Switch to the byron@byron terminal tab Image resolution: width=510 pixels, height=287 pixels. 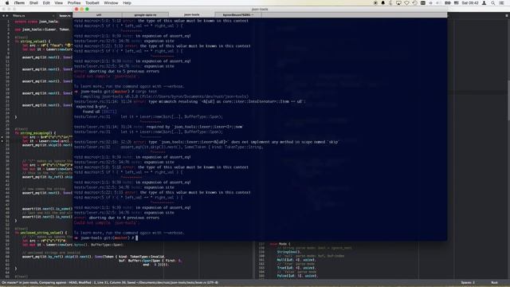tap(237, 14)
